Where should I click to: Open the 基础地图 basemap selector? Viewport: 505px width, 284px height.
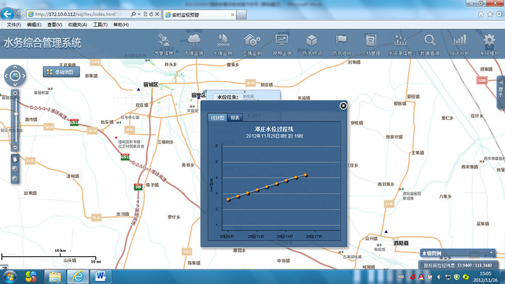tap(60, 72)
